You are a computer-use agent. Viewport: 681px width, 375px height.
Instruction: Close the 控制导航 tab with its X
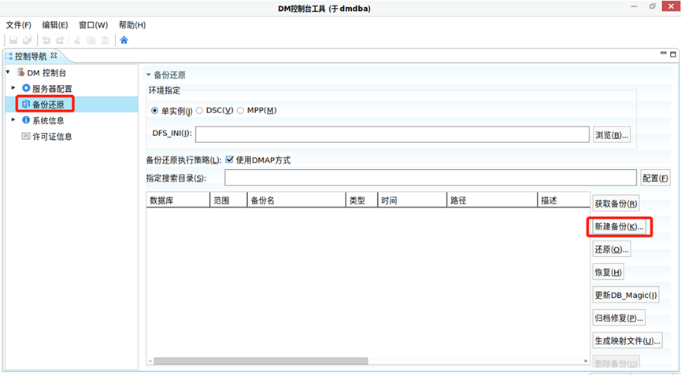(x=54, y=56)
